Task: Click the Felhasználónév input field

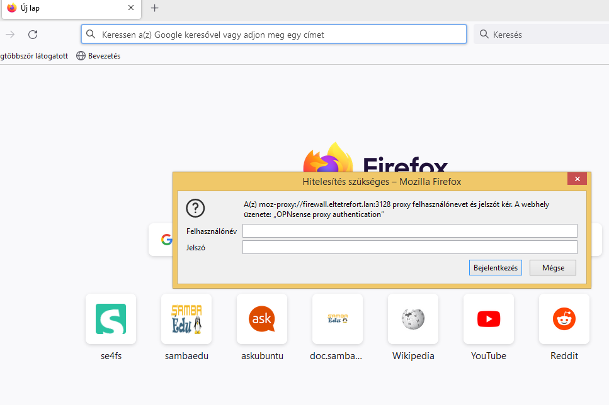Action: pos(410,231)
